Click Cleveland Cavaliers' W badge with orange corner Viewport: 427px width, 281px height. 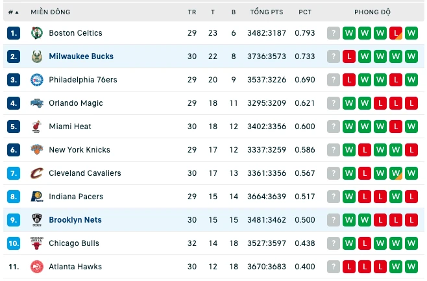pos(396,173)
